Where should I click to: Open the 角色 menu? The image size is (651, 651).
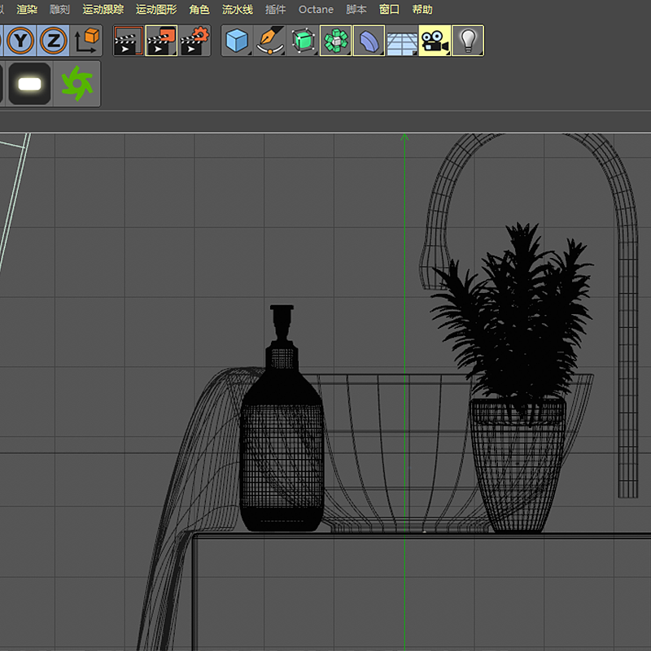tap(199, 9)
